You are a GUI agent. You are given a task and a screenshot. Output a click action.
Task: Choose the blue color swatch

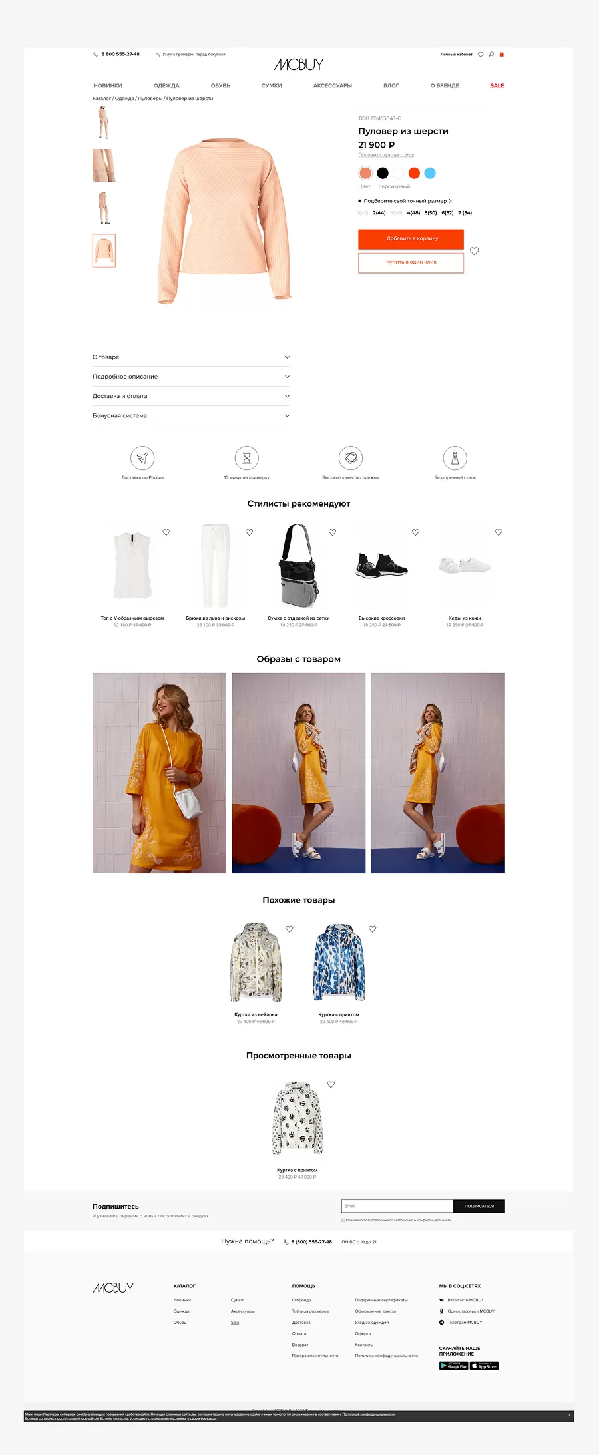point(430,173)
